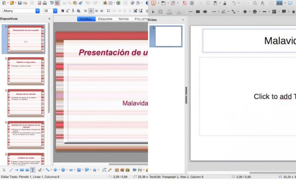296x185 pixels.
Task: Close the Slides panel in right window
Action: tap(183, 20)
